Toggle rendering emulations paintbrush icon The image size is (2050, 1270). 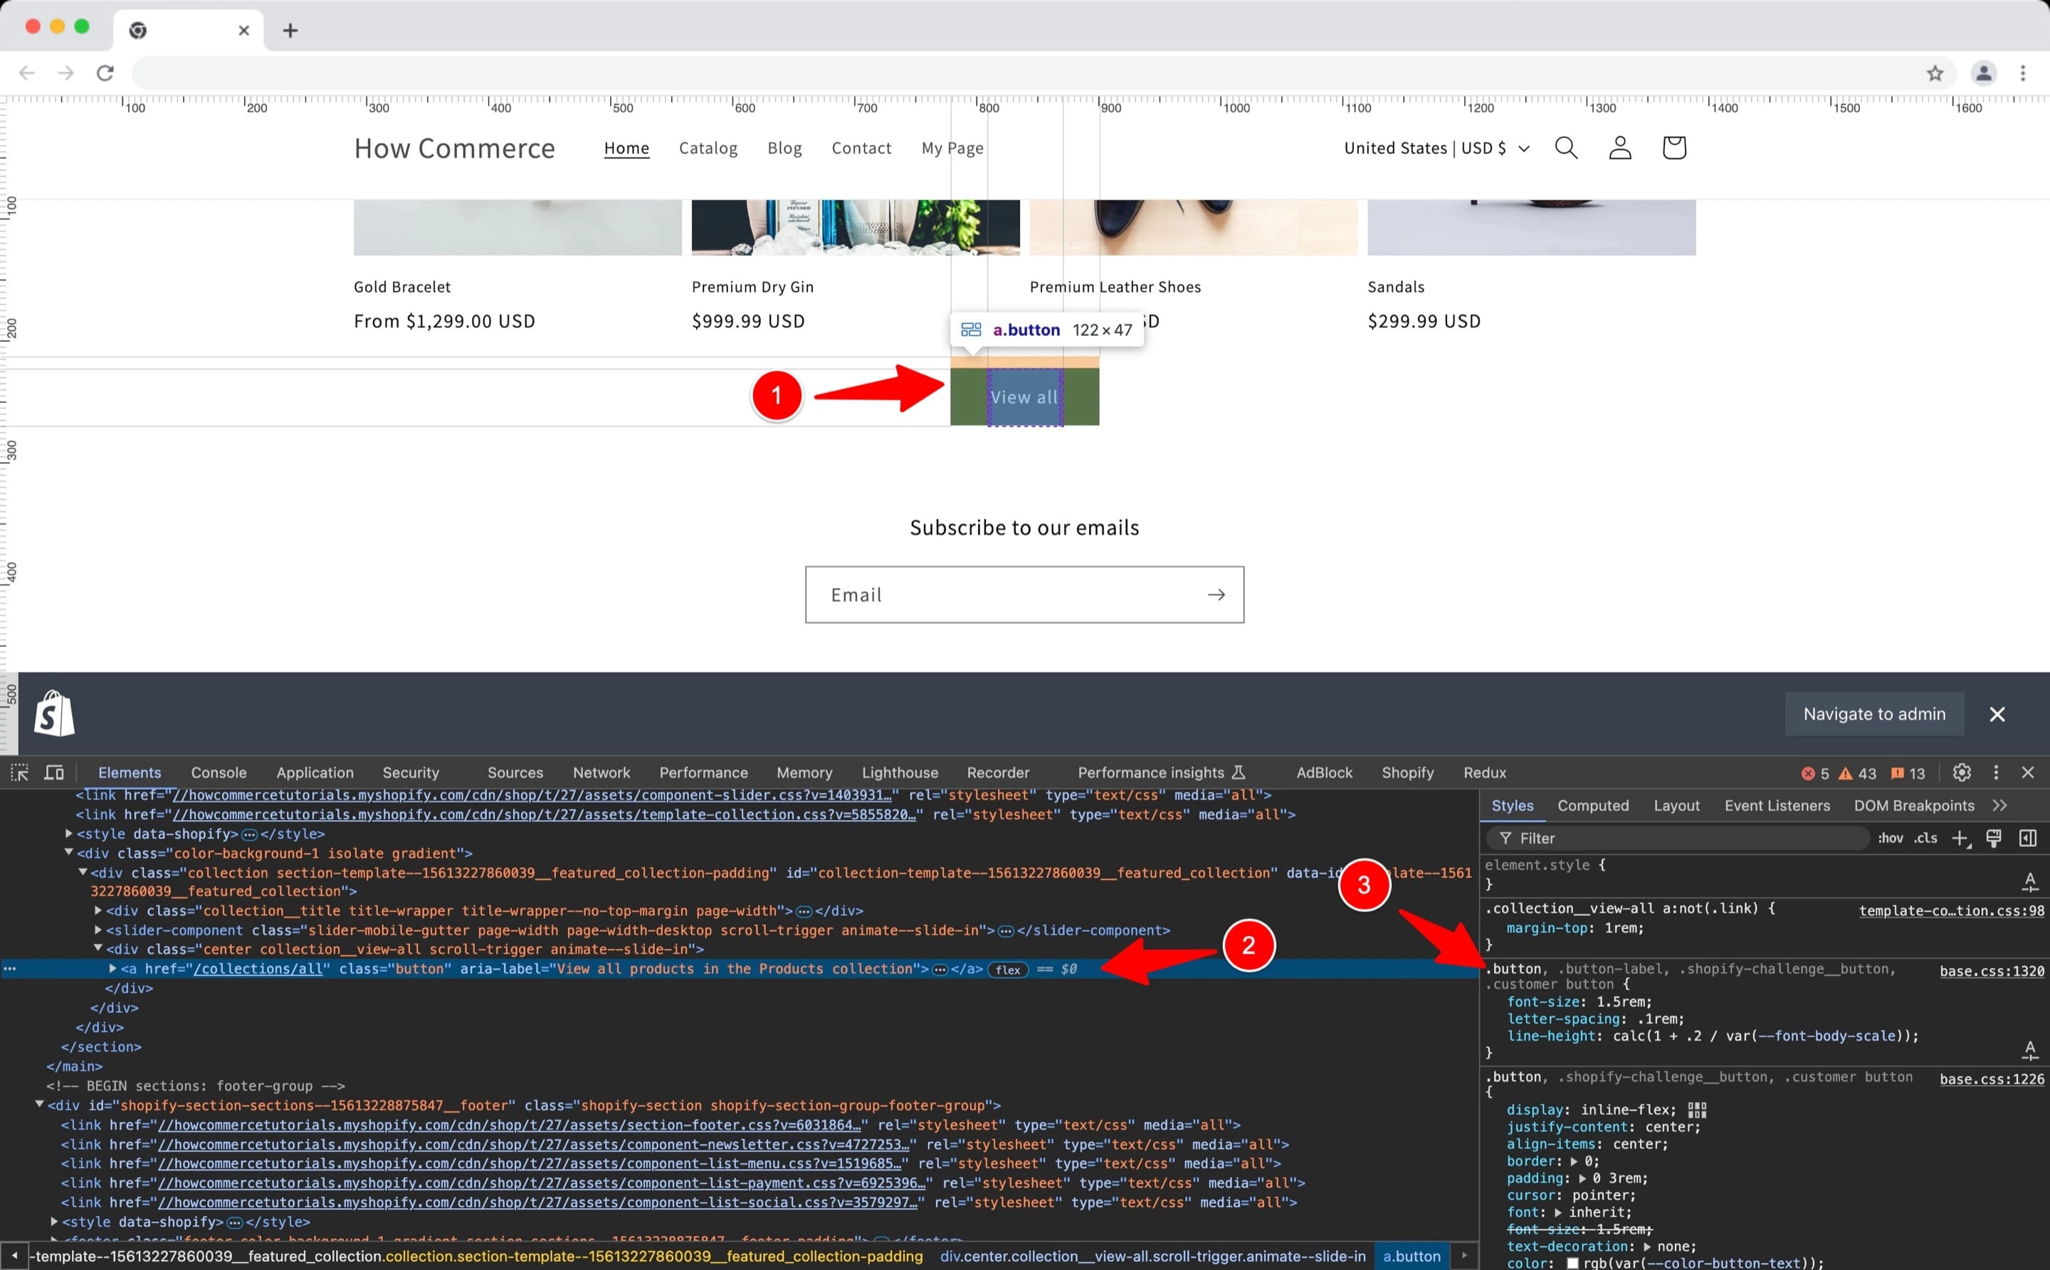pyautogui.click(x=1994, y=837)
